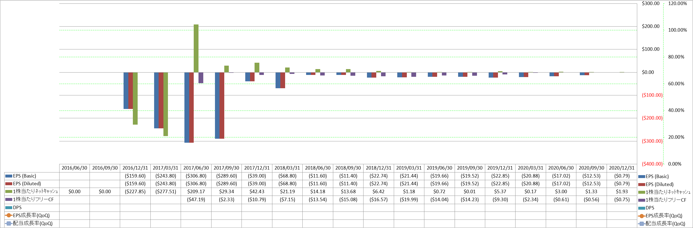Select the 2017/06/30 column header

(x=196, y=168)
